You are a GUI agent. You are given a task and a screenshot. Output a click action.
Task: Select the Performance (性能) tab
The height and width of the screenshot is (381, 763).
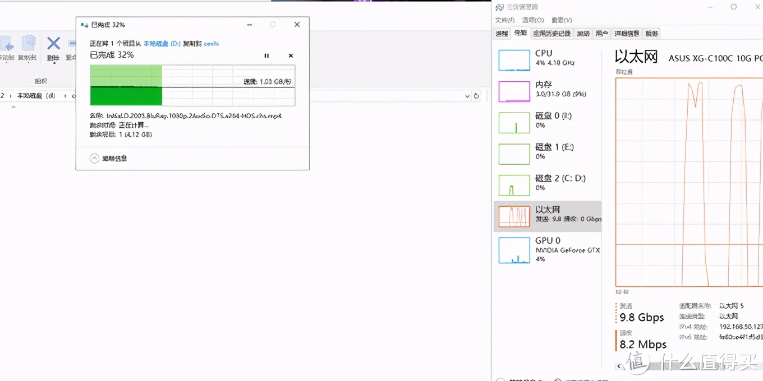(x=520, y=33)
